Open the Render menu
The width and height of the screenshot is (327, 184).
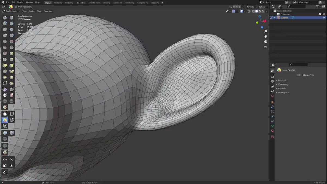coord(20,2)
